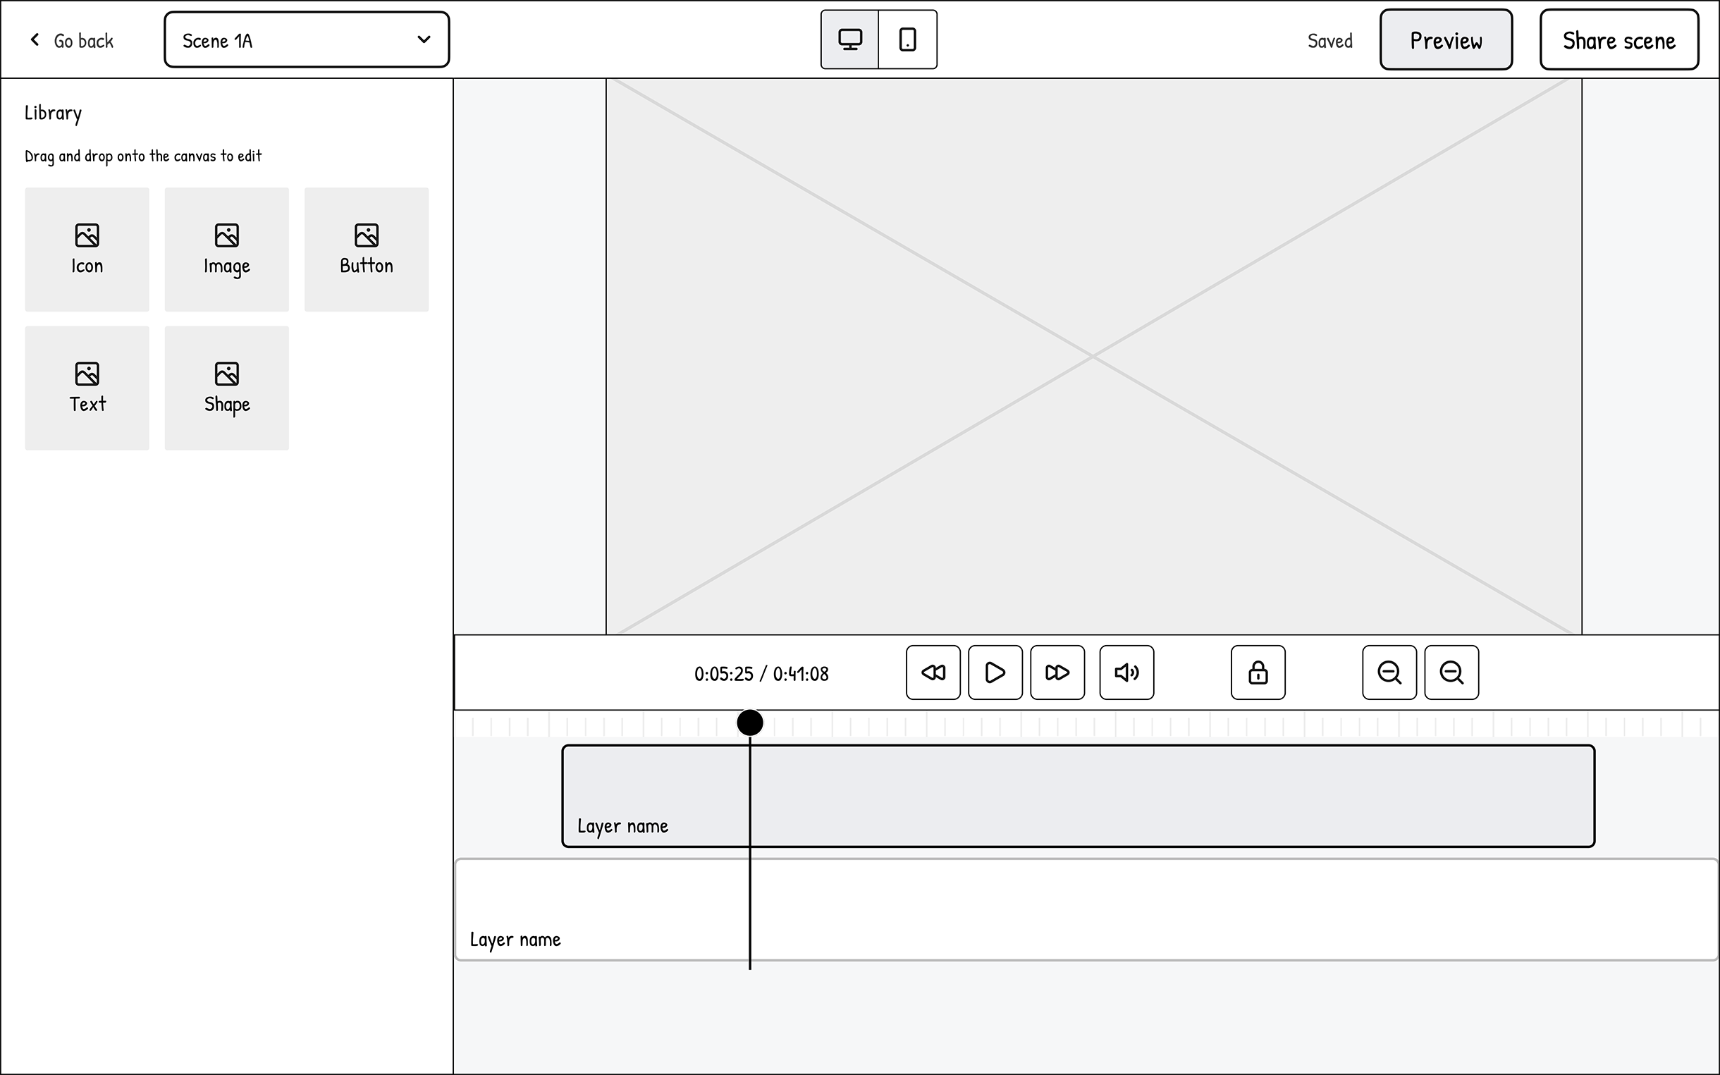Select the Shape library tile
This screenshot has width=1720, height=1075.
point(227,388)
